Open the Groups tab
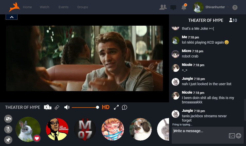The width and height of the screenshot is (246, 146). pyautogui.click(x=83, y=7)
